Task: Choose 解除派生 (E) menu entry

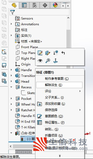Action: [x=59, y=85]
